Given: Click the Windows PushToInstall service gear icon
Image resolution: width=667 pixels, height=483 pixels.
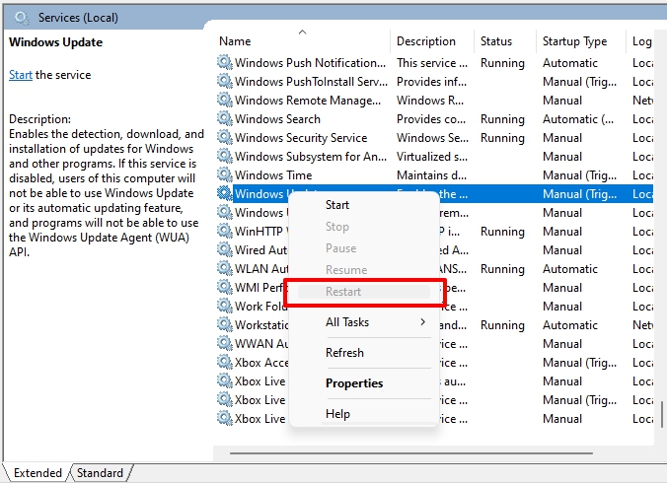Looking at the screenshot, I should coord(225,81).
